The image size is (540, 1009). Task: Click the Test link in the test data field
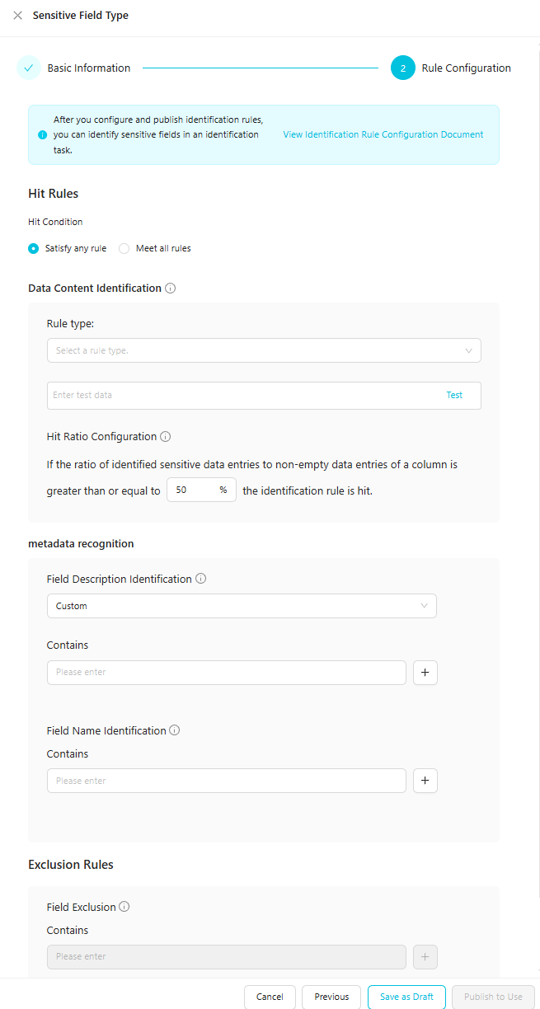point(454,395)
